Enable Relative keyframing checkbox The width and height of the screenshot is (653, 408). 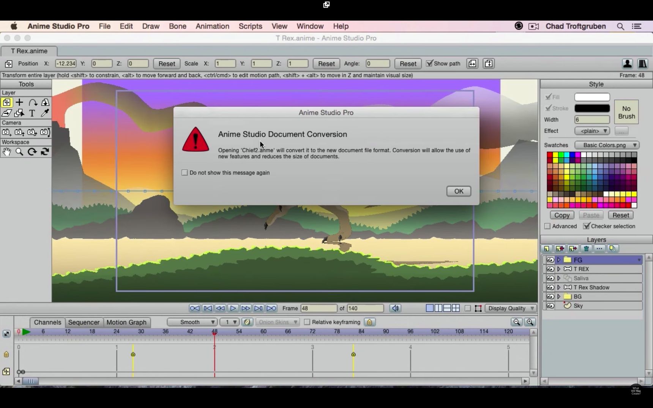(x=307, y=322)
